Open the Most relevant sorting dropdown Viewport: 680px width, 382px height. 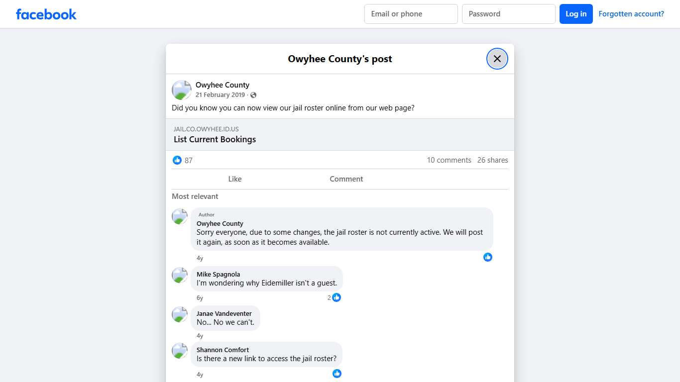pos(195,196)
